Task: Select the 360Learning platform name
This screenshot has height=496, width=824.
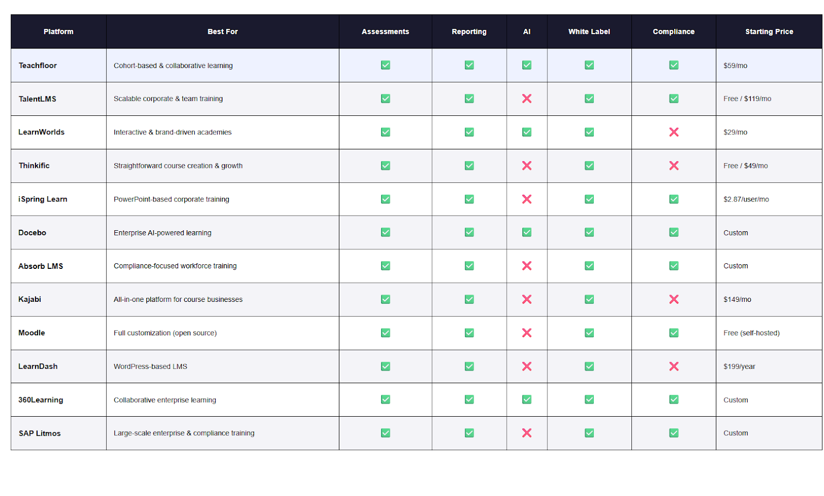Action: (x=41, y=400)
